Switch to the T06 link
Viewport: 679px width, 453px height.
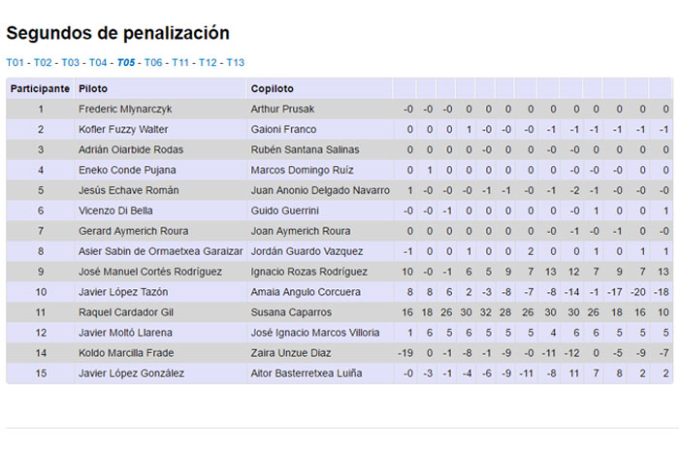click(x=153, y=63)
